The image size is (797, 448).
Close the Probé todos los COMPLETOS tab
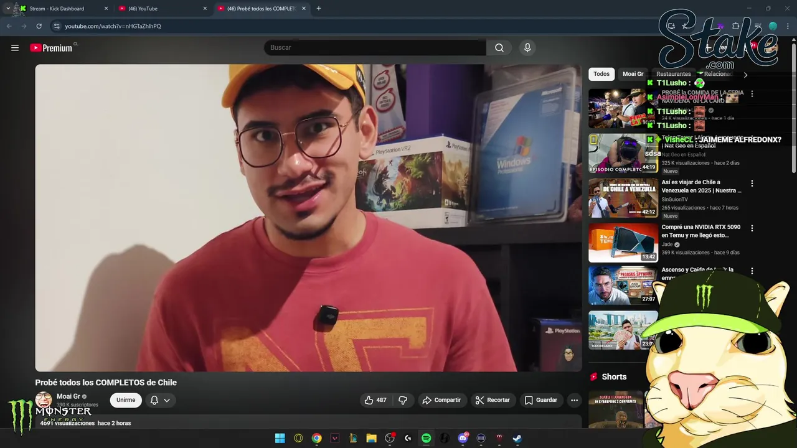[304, 9]
